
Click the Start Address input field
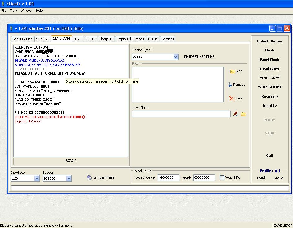(x=168, y=178)
